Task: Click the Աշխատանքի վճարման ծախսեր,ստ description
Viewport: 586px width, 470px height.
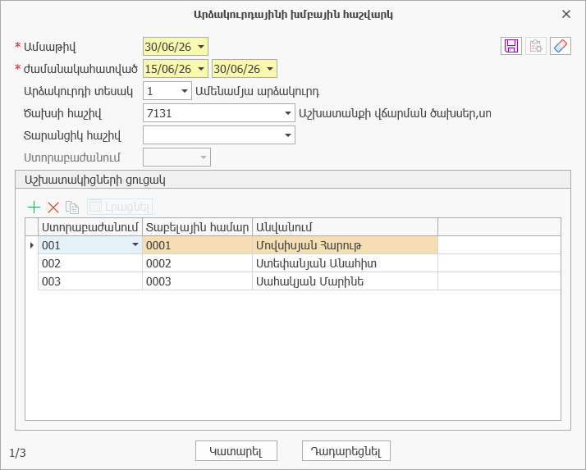Action: pyautogui.click(x=395, y=113)
